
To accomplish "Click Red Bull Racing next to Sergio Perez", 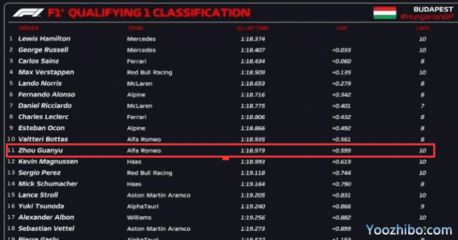I will (x=150, y=173).
